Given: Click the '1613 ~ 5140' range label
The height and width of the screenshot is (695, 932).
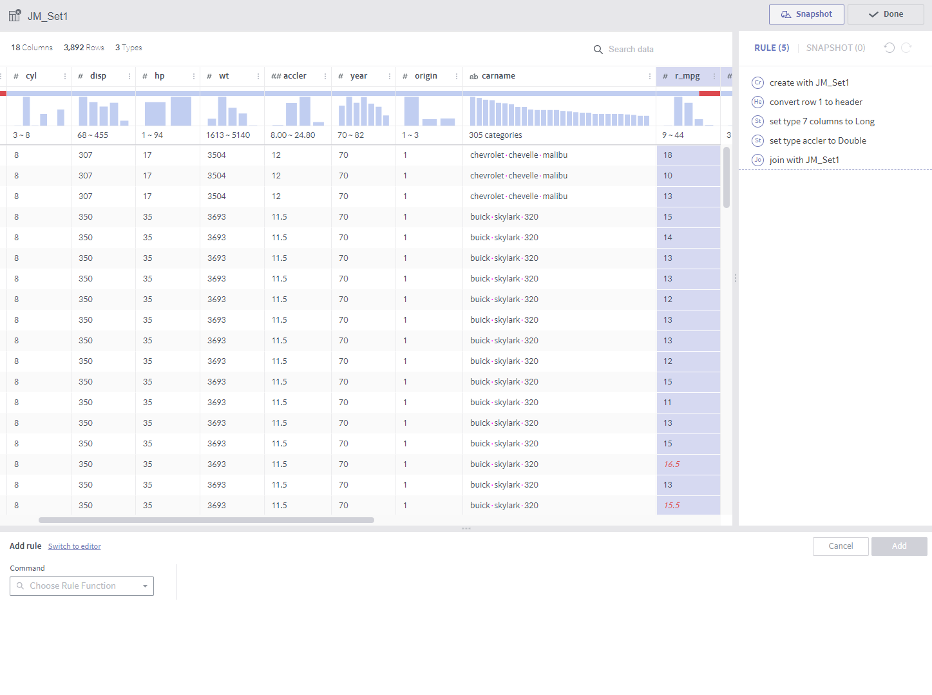Looking at the screenshot, I should (x=228, y=135).
